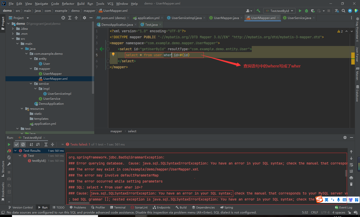Collapse the resources folder
This screenshot has width=360, height=217.
click(22, 108)
